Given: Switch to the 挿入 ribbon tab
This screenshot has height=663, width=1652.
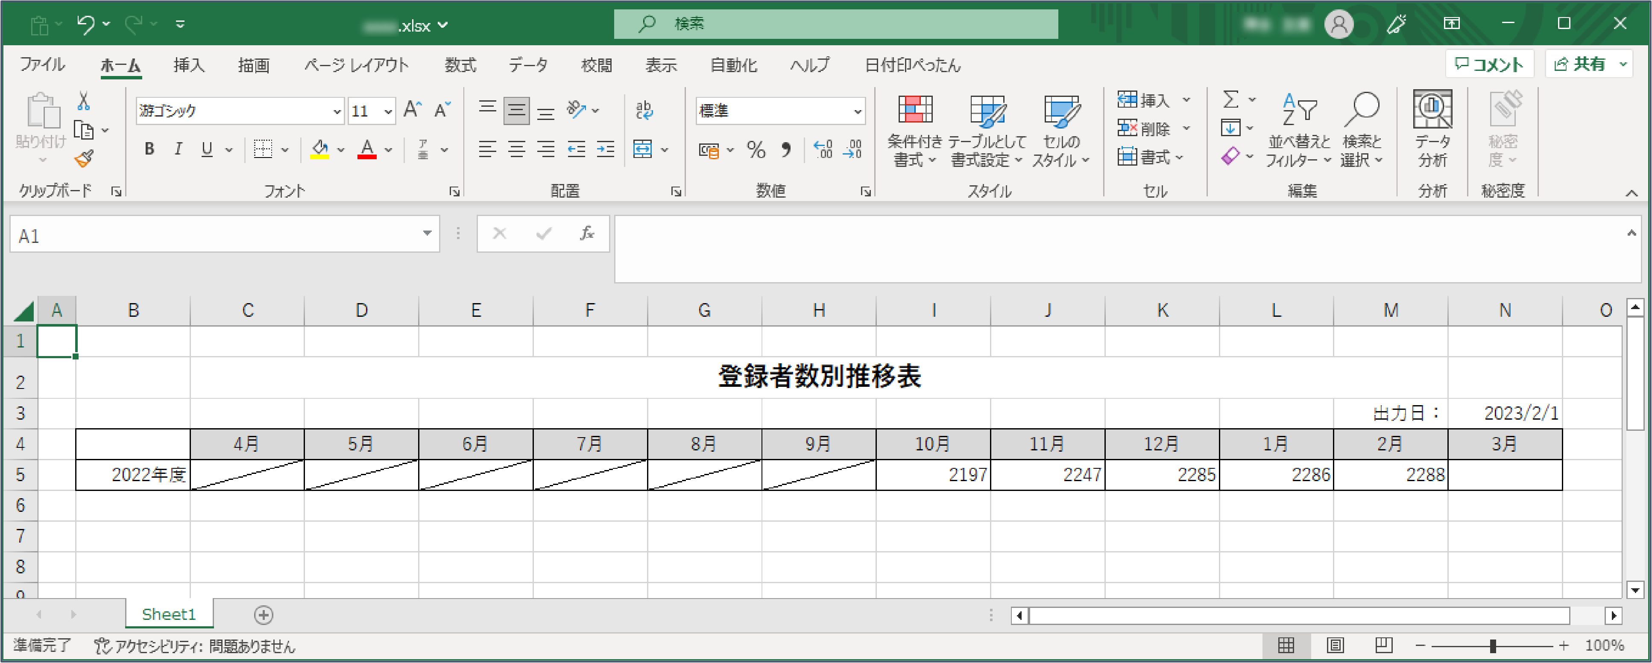Looking at the screenshot, I should click(x=188, y=65).
